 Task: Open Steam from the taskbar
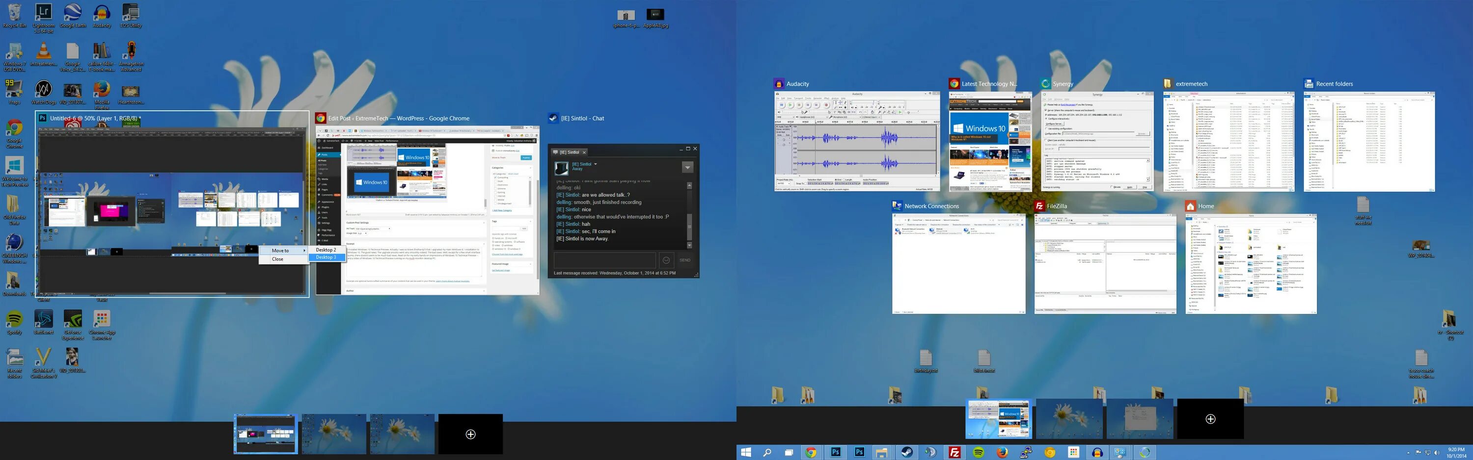point(907,453)
